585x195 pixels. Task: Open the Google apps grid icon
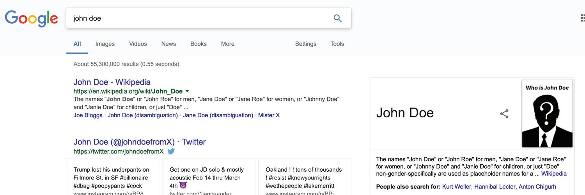point(582,18)
